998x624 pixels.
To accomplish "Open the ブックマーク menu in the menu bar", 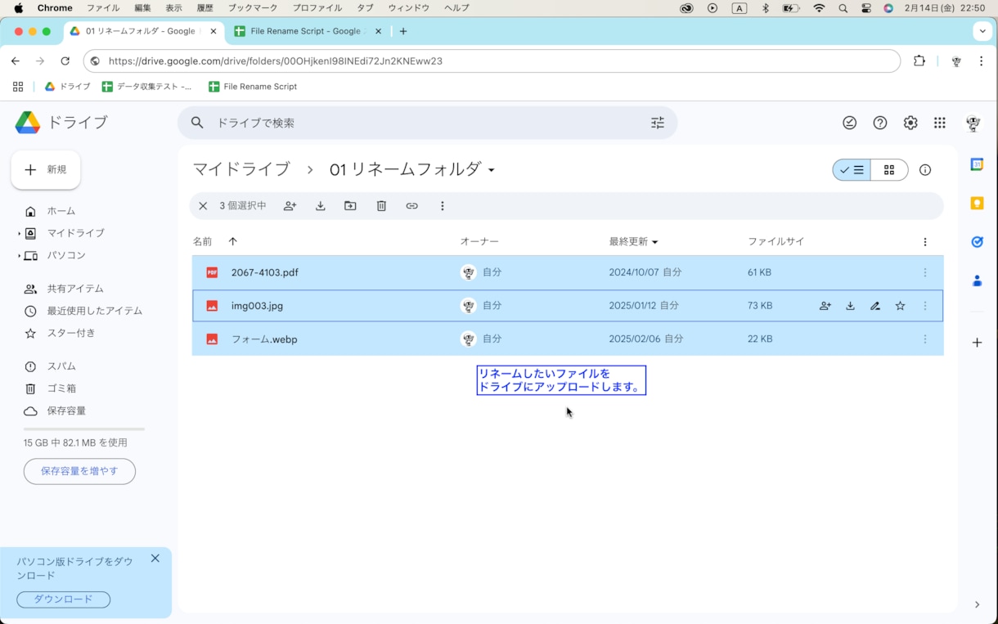I will click(x=251, y=8).
